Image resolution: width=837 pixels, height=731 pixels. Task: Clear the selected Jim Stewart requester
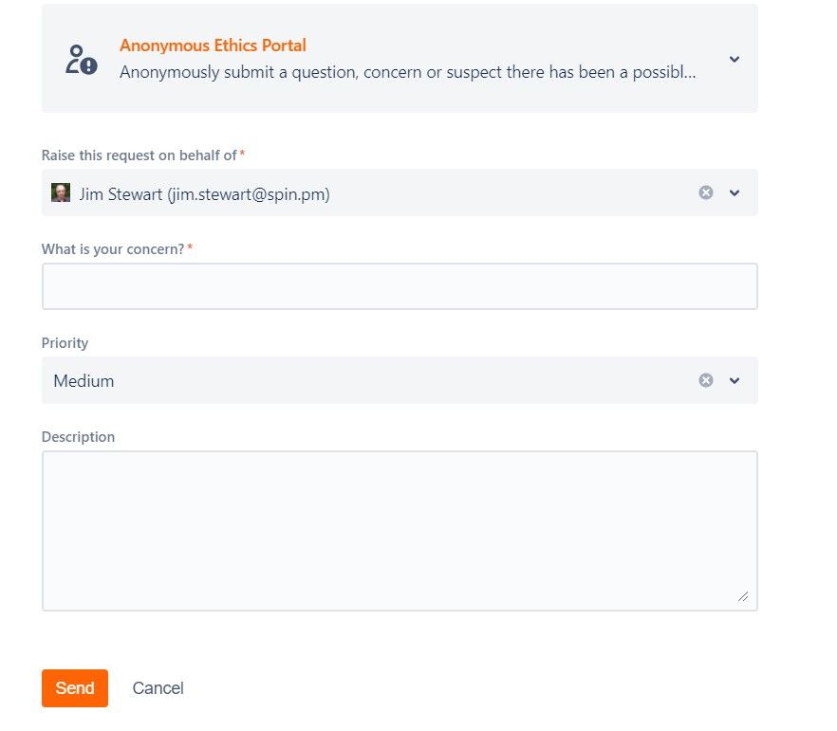click(706, 192)
